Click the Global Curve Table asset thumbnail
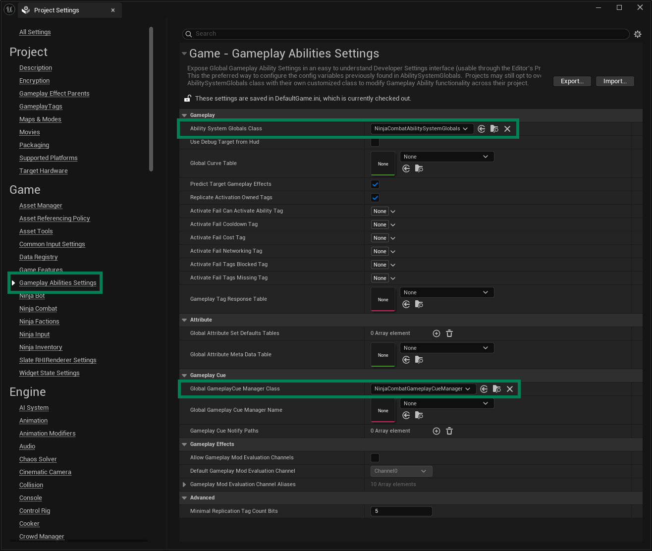The height and width of the screenshot is (551, 652). click(x=383, y=164)
